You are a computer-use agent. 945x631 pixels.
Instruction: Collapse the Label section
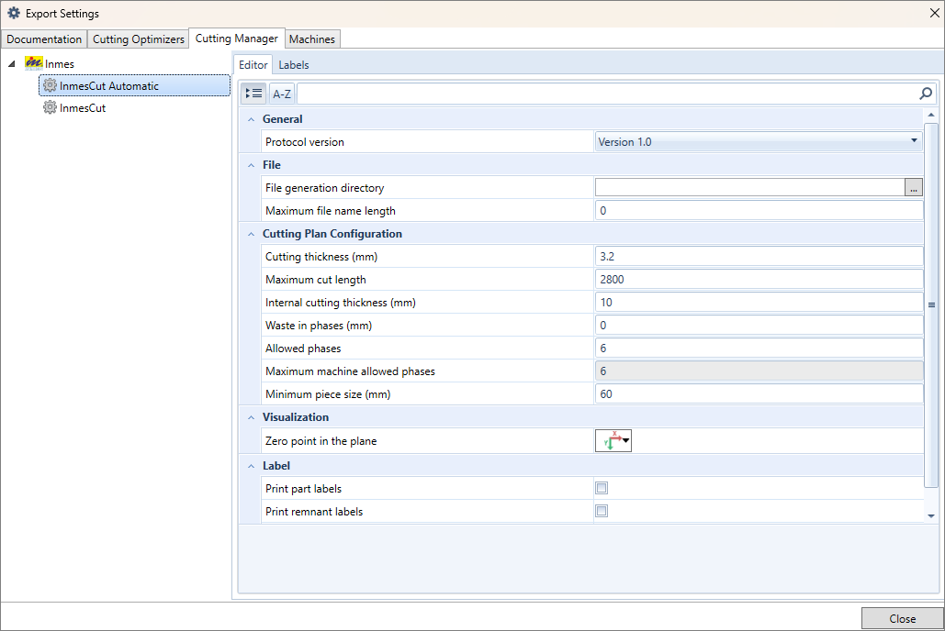click(x=252, y=466)
